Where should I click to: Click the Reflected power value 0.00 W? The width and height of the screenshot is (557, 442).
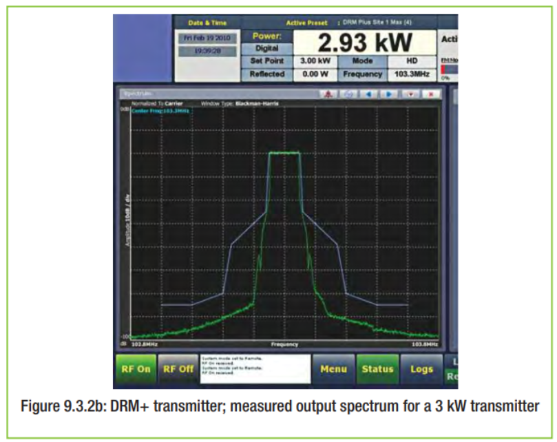click(315, 74)
